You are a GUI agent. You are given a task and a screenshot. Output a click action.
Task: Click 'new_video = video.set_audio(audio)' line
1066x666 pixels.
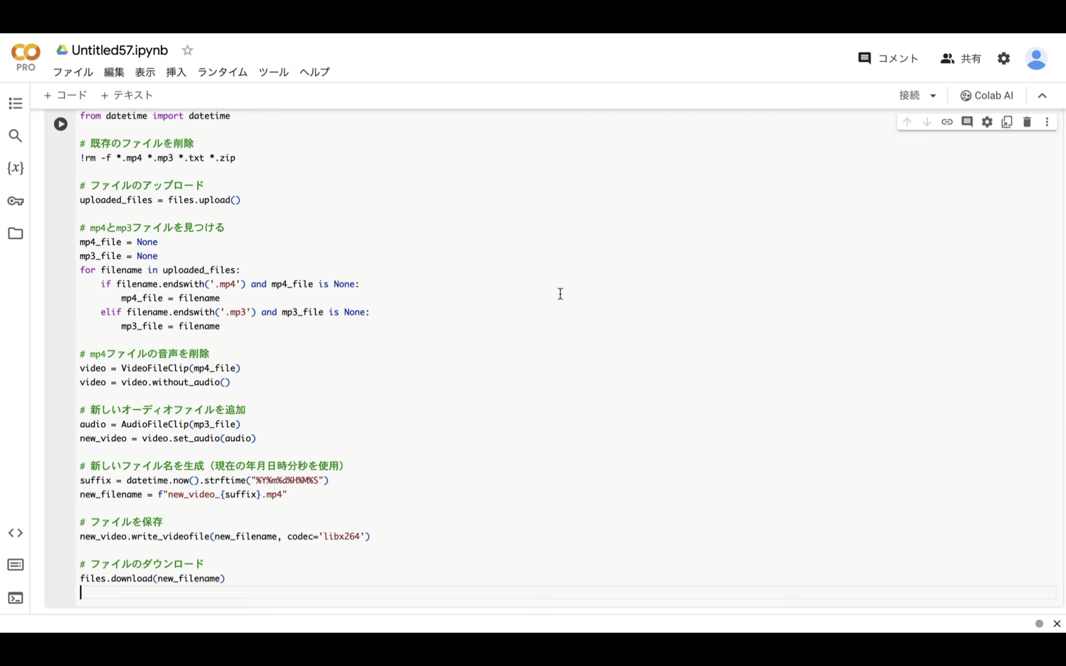coord(168,439)
